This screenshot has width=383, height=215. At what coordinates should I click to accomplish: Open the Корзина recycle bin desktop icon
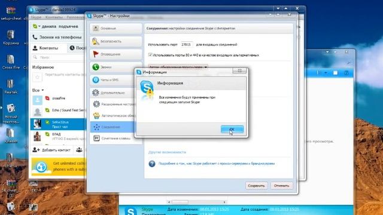[11, 38]
